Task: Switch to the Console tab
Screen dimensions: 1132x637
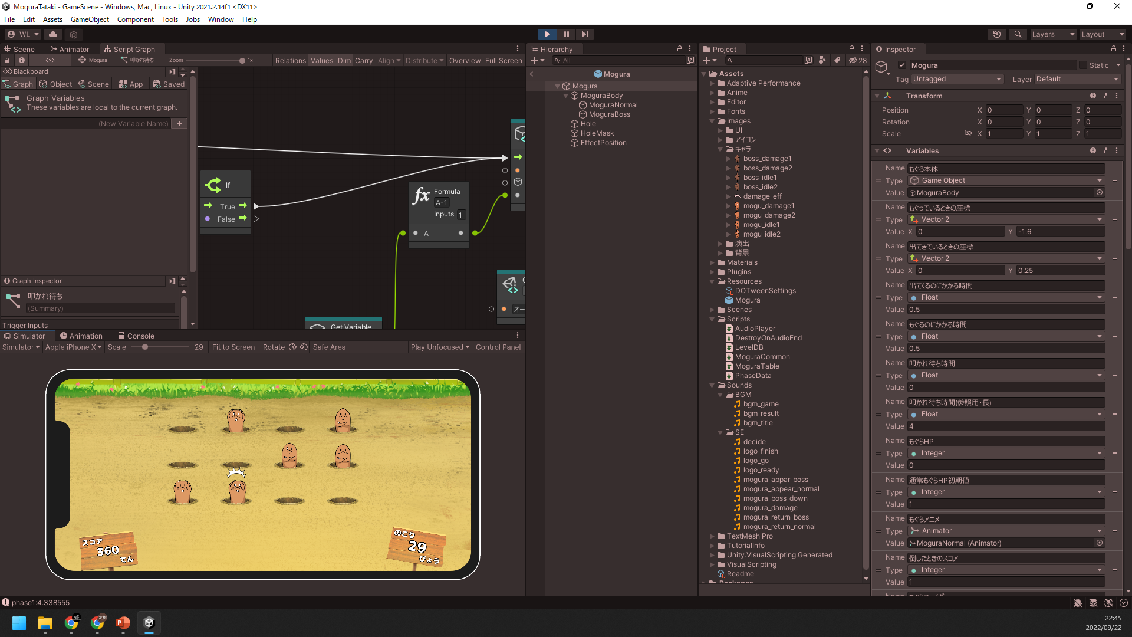Action: tap(136, 336)
